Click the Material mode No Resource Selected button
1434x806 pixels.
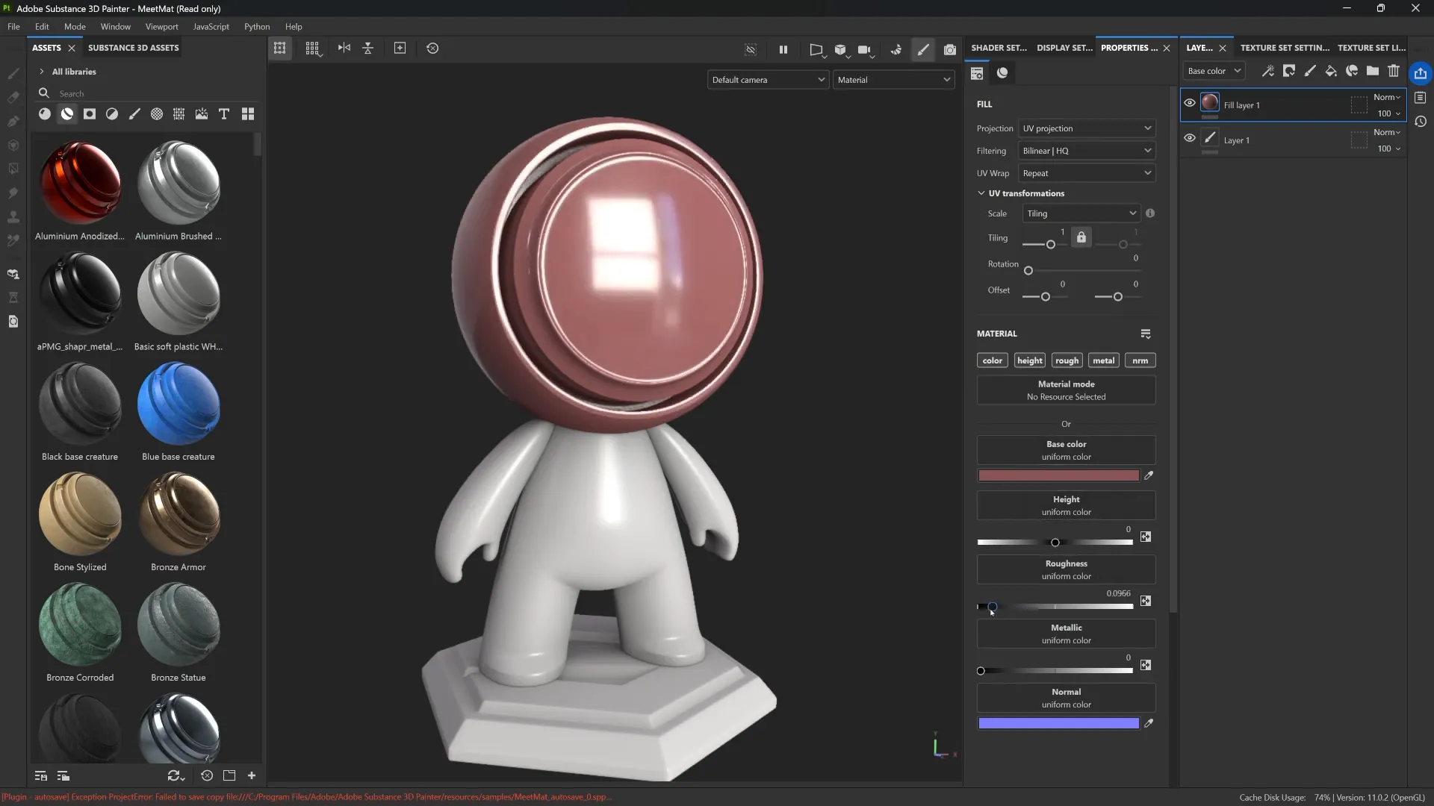[x=1066, y=390]
